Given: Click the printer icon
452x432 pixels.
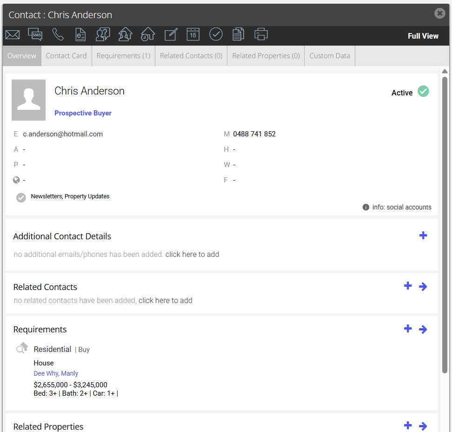Looking at the screenshot, I should pos(261,34).
